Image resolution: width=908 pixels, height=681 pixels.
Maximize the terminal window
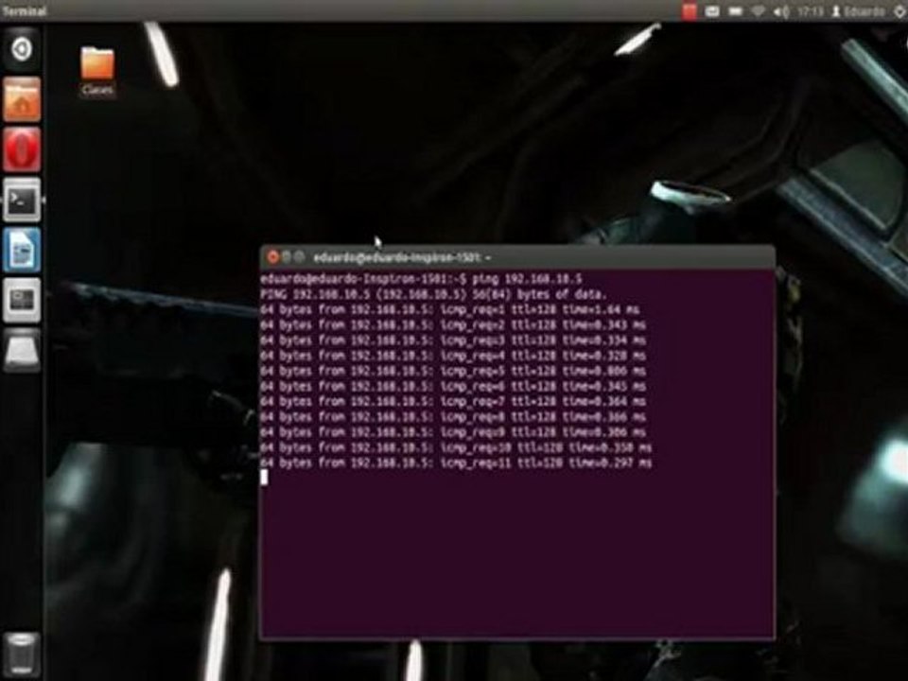point(300,256)
